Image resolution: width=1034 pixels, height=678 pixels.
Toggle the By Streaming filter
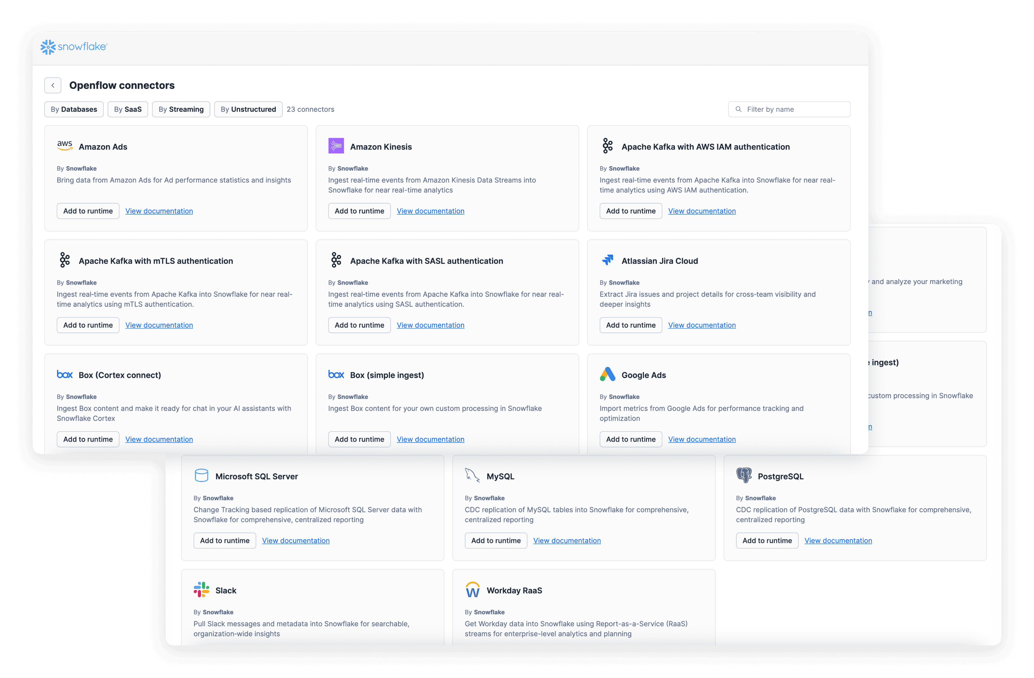coord(181,109)
